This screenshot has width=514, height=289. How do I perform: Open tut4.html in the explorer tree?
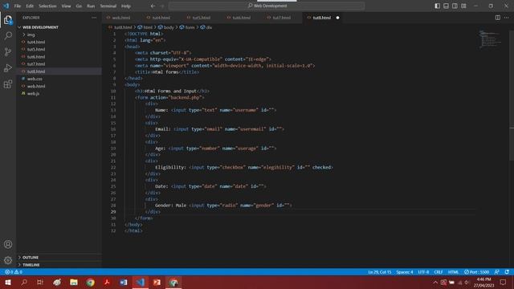59,42
